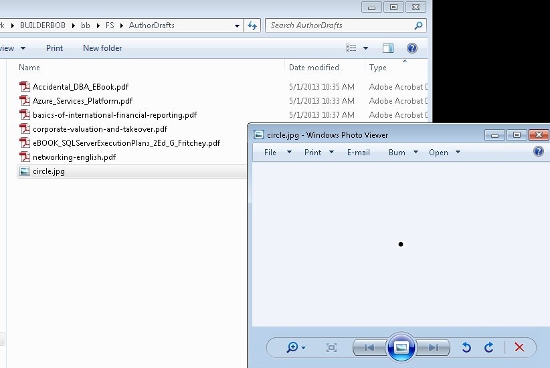Image resolution: width=550 pixels, height=368 pixels.
Task: Create a New folder
Action: (x=102, y=48)
